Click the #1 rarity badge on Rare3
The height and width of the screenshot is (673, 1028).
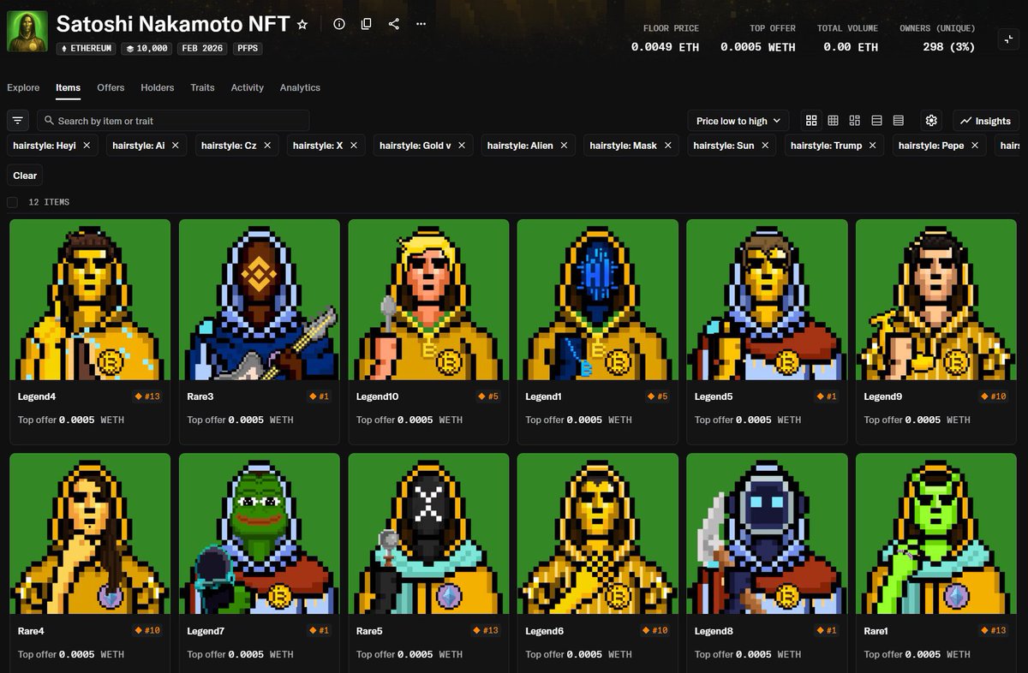coord(319,396)
